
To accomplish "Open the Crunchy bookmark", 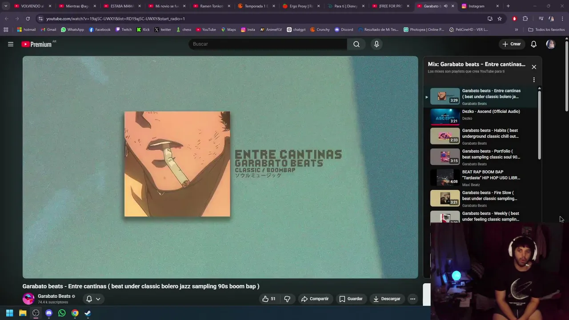I will tap(320, 30).
